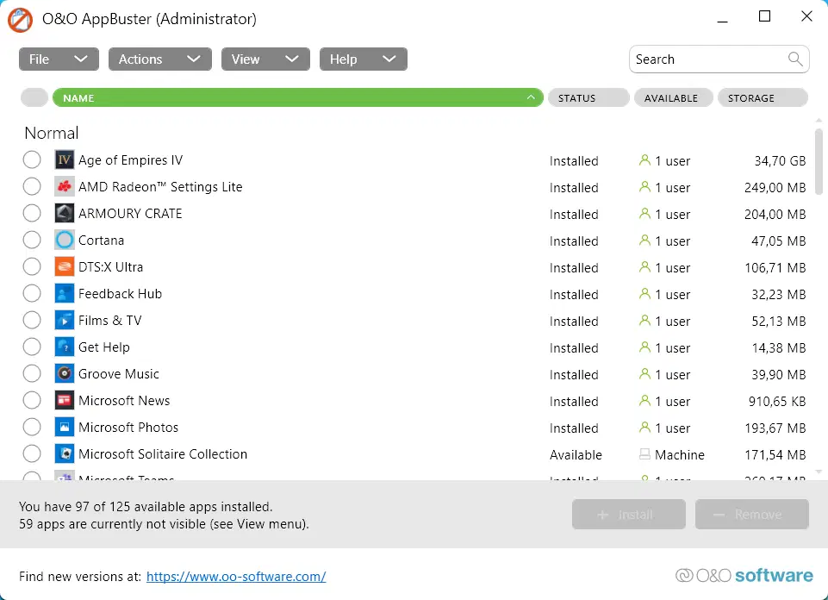
Task: Click the Age of Empires IV app icon
Action: click(65, 160)
